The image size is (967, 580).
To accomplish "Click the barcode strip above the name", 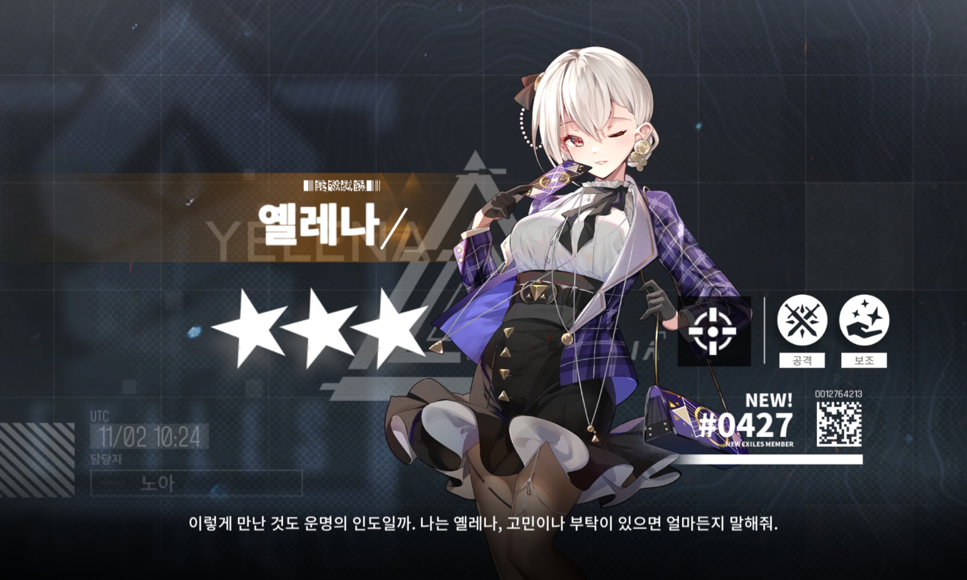I will pyautogui.click(x=342, y=186).
